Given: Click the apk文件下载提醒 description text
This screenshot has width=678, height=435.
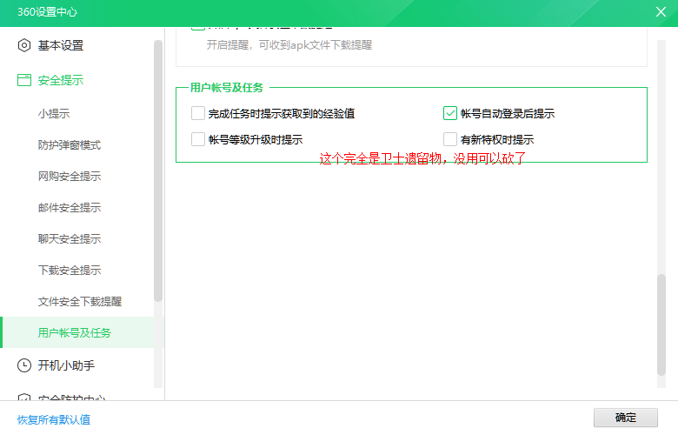Looking at the screenshot, I should [289, 45].
